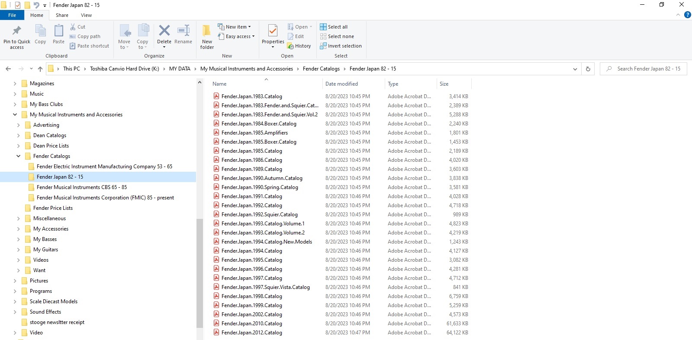Select the Scale Diecast Models folder
Screen dimensions: 692x340
(54, 302)
